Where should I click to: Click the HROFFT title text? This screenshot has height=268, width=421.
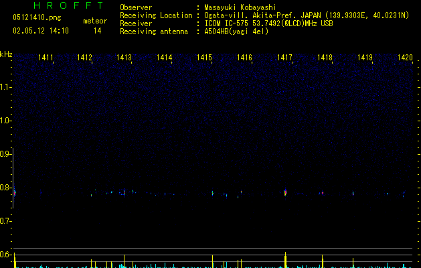click(x=69, y=5)
